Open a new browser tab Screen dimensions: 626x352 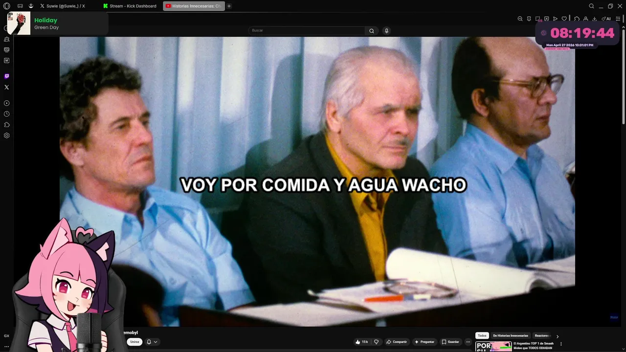point(229,6)
